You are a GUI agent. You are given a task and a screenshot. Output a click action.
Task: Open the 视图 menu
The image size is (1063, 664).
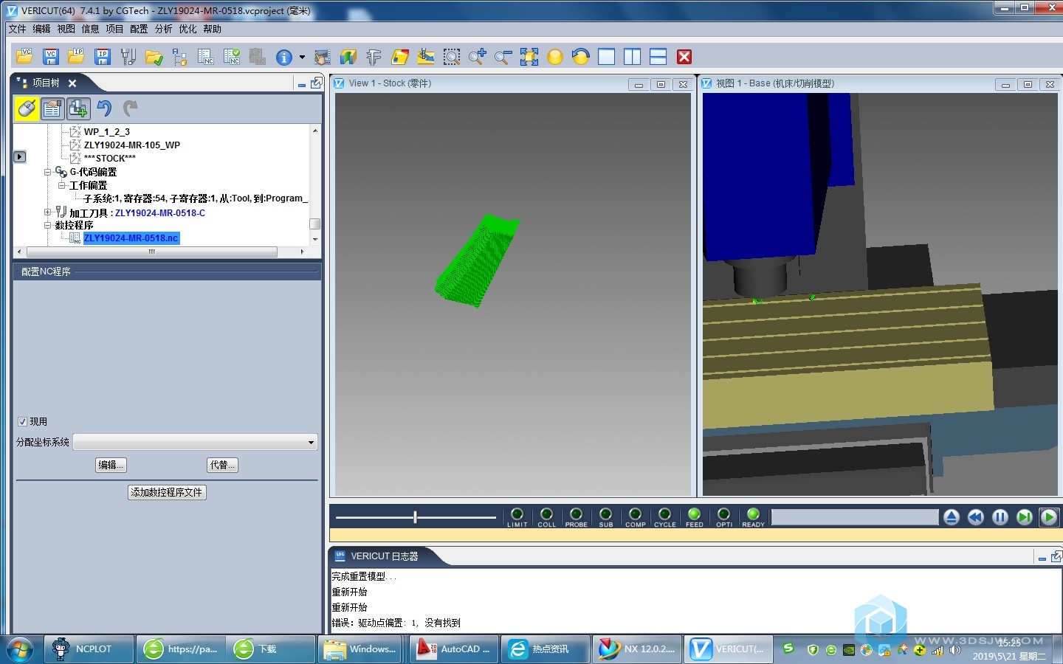coord(66,29)
